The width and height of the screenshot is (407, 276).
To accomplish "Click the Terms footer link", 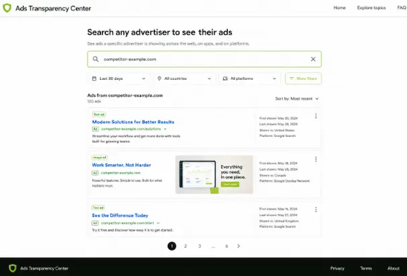I will click(x=366, y=268).
